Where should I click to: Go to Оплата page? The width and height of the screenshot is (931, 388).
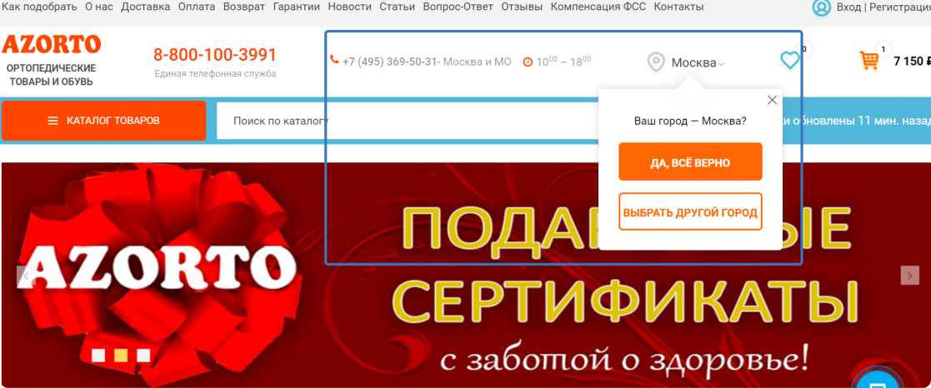pyautogui.click(x=197, y=7)
